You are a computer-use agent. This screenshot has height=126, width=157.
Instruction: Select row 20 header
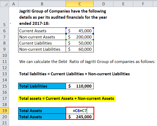(4, 117)
